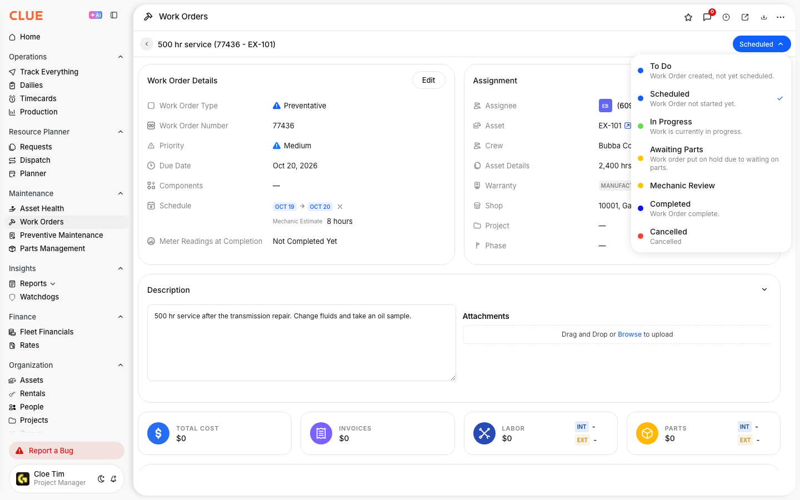Click the Browse upload link
This screenshot has width=800, height=500.
pyautogui.click(x=629, y=334)
